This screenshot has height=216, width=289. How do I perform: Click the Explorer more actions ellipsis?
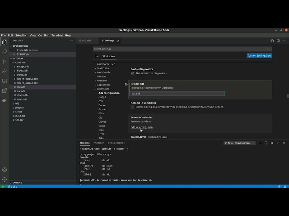click(x=71, y=40)
